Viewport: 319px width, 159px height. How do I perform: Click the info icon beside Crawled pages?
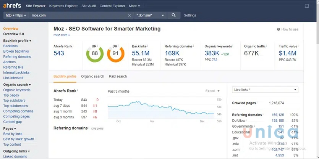pyautogui.click(x=257, y=103)
